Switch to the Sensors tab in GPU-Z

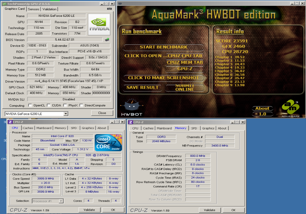pyautogui.click(x=34, y=9)
